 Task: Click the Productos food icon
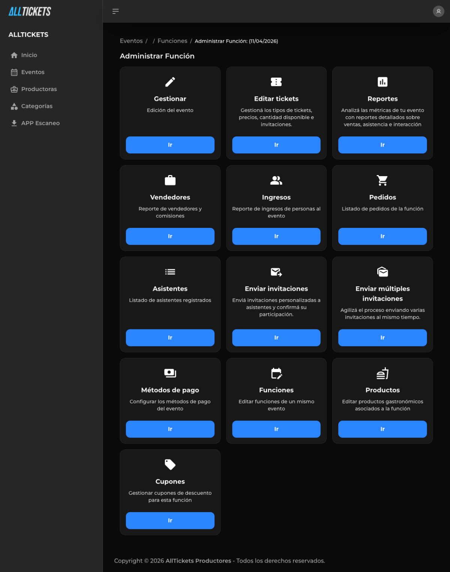(x=382, y=373)
